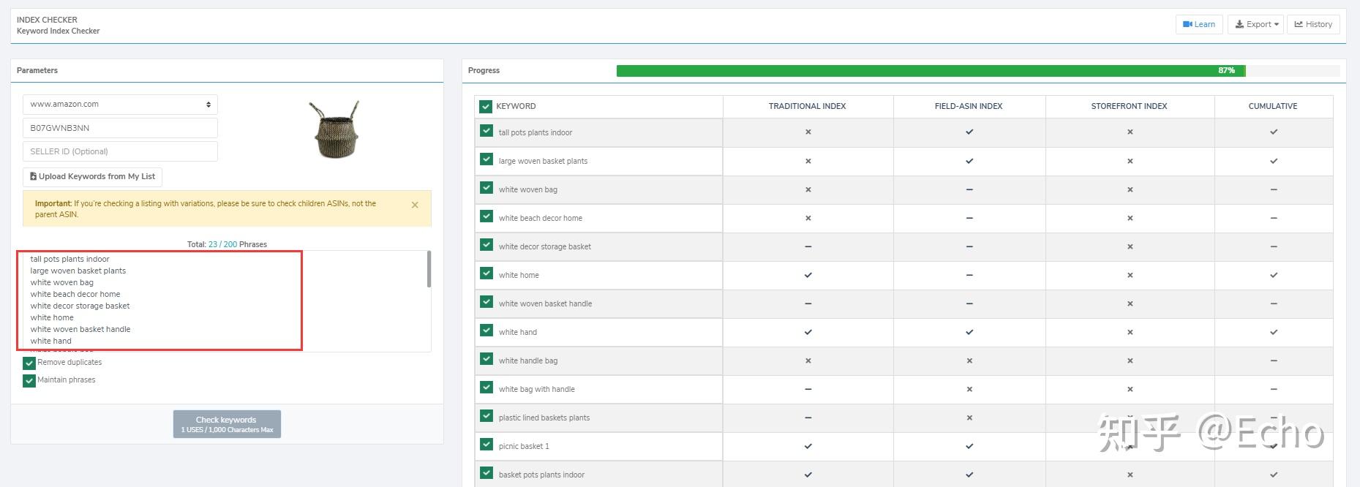Click the Learn video icon button

[x=1198, y=24]
